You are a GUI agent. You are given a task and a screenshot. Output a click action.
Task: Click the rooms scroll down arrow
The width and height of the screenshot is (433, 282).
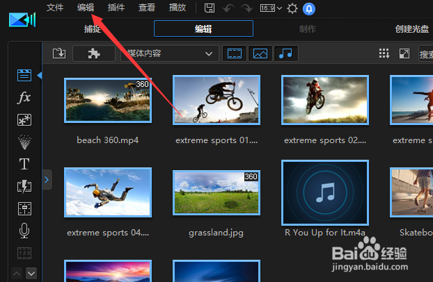pos(31,274)
